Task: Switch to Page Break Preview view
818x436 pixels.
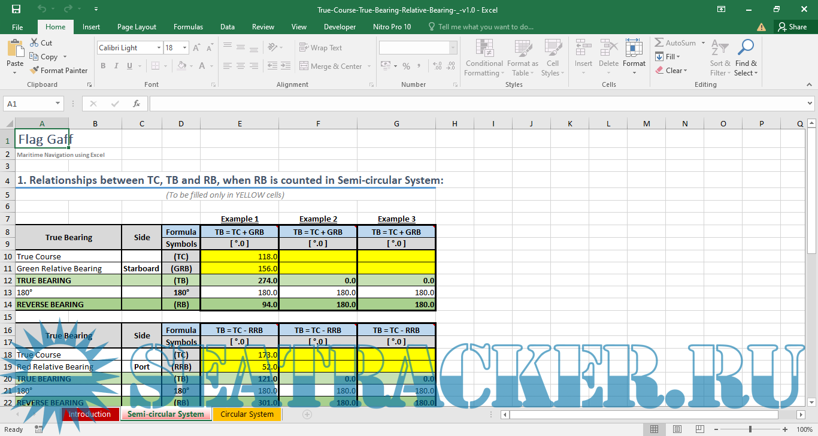Action: 698,429
